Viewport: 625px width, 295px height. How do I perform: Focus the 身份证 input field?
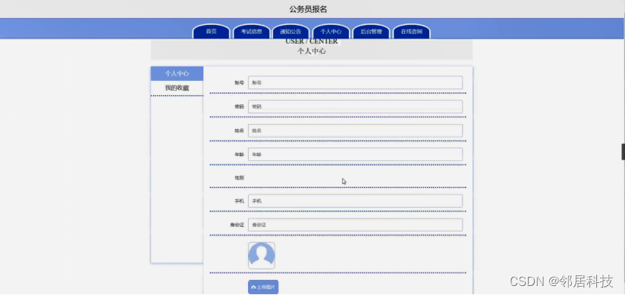(355, 225)
